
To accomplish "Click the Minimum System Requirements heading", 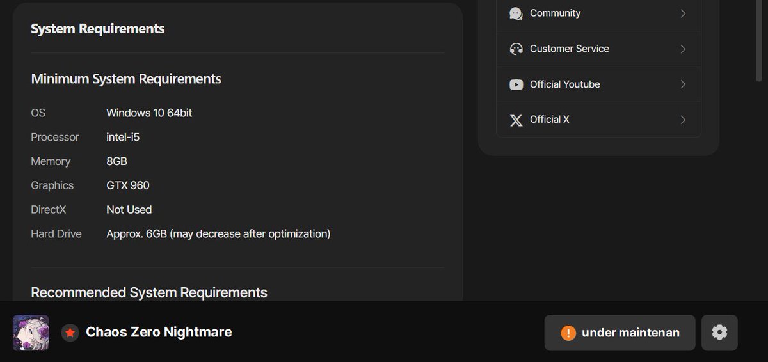I will [126, 79].
